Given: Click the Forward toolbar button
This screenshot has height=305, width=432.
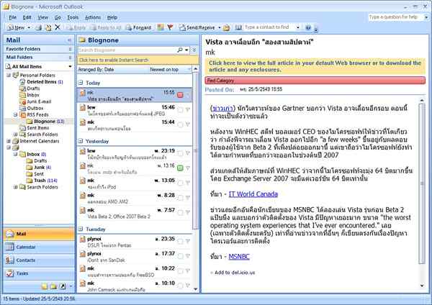Looking at the screenshot, I should coord(138,27).
